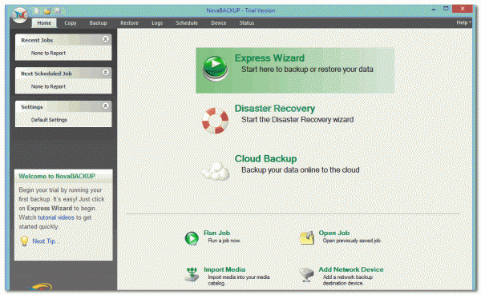481x295 pixels.
Task: Collapse the Settings panel
Action: [106, 106]
